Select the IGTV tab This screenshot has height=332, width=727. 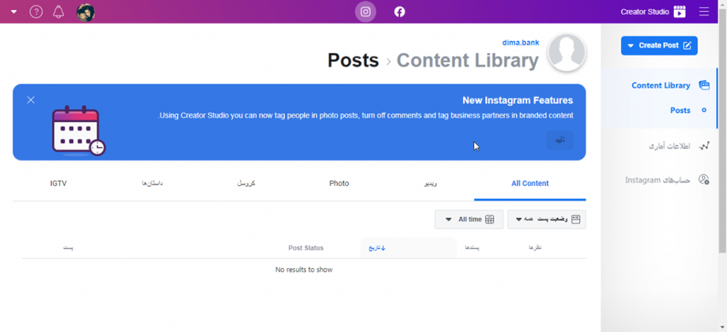click(58, 183)
